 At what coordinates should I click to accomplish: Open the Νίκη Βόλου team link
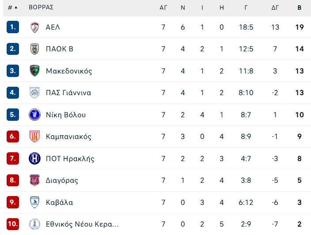tap(66, 115)
